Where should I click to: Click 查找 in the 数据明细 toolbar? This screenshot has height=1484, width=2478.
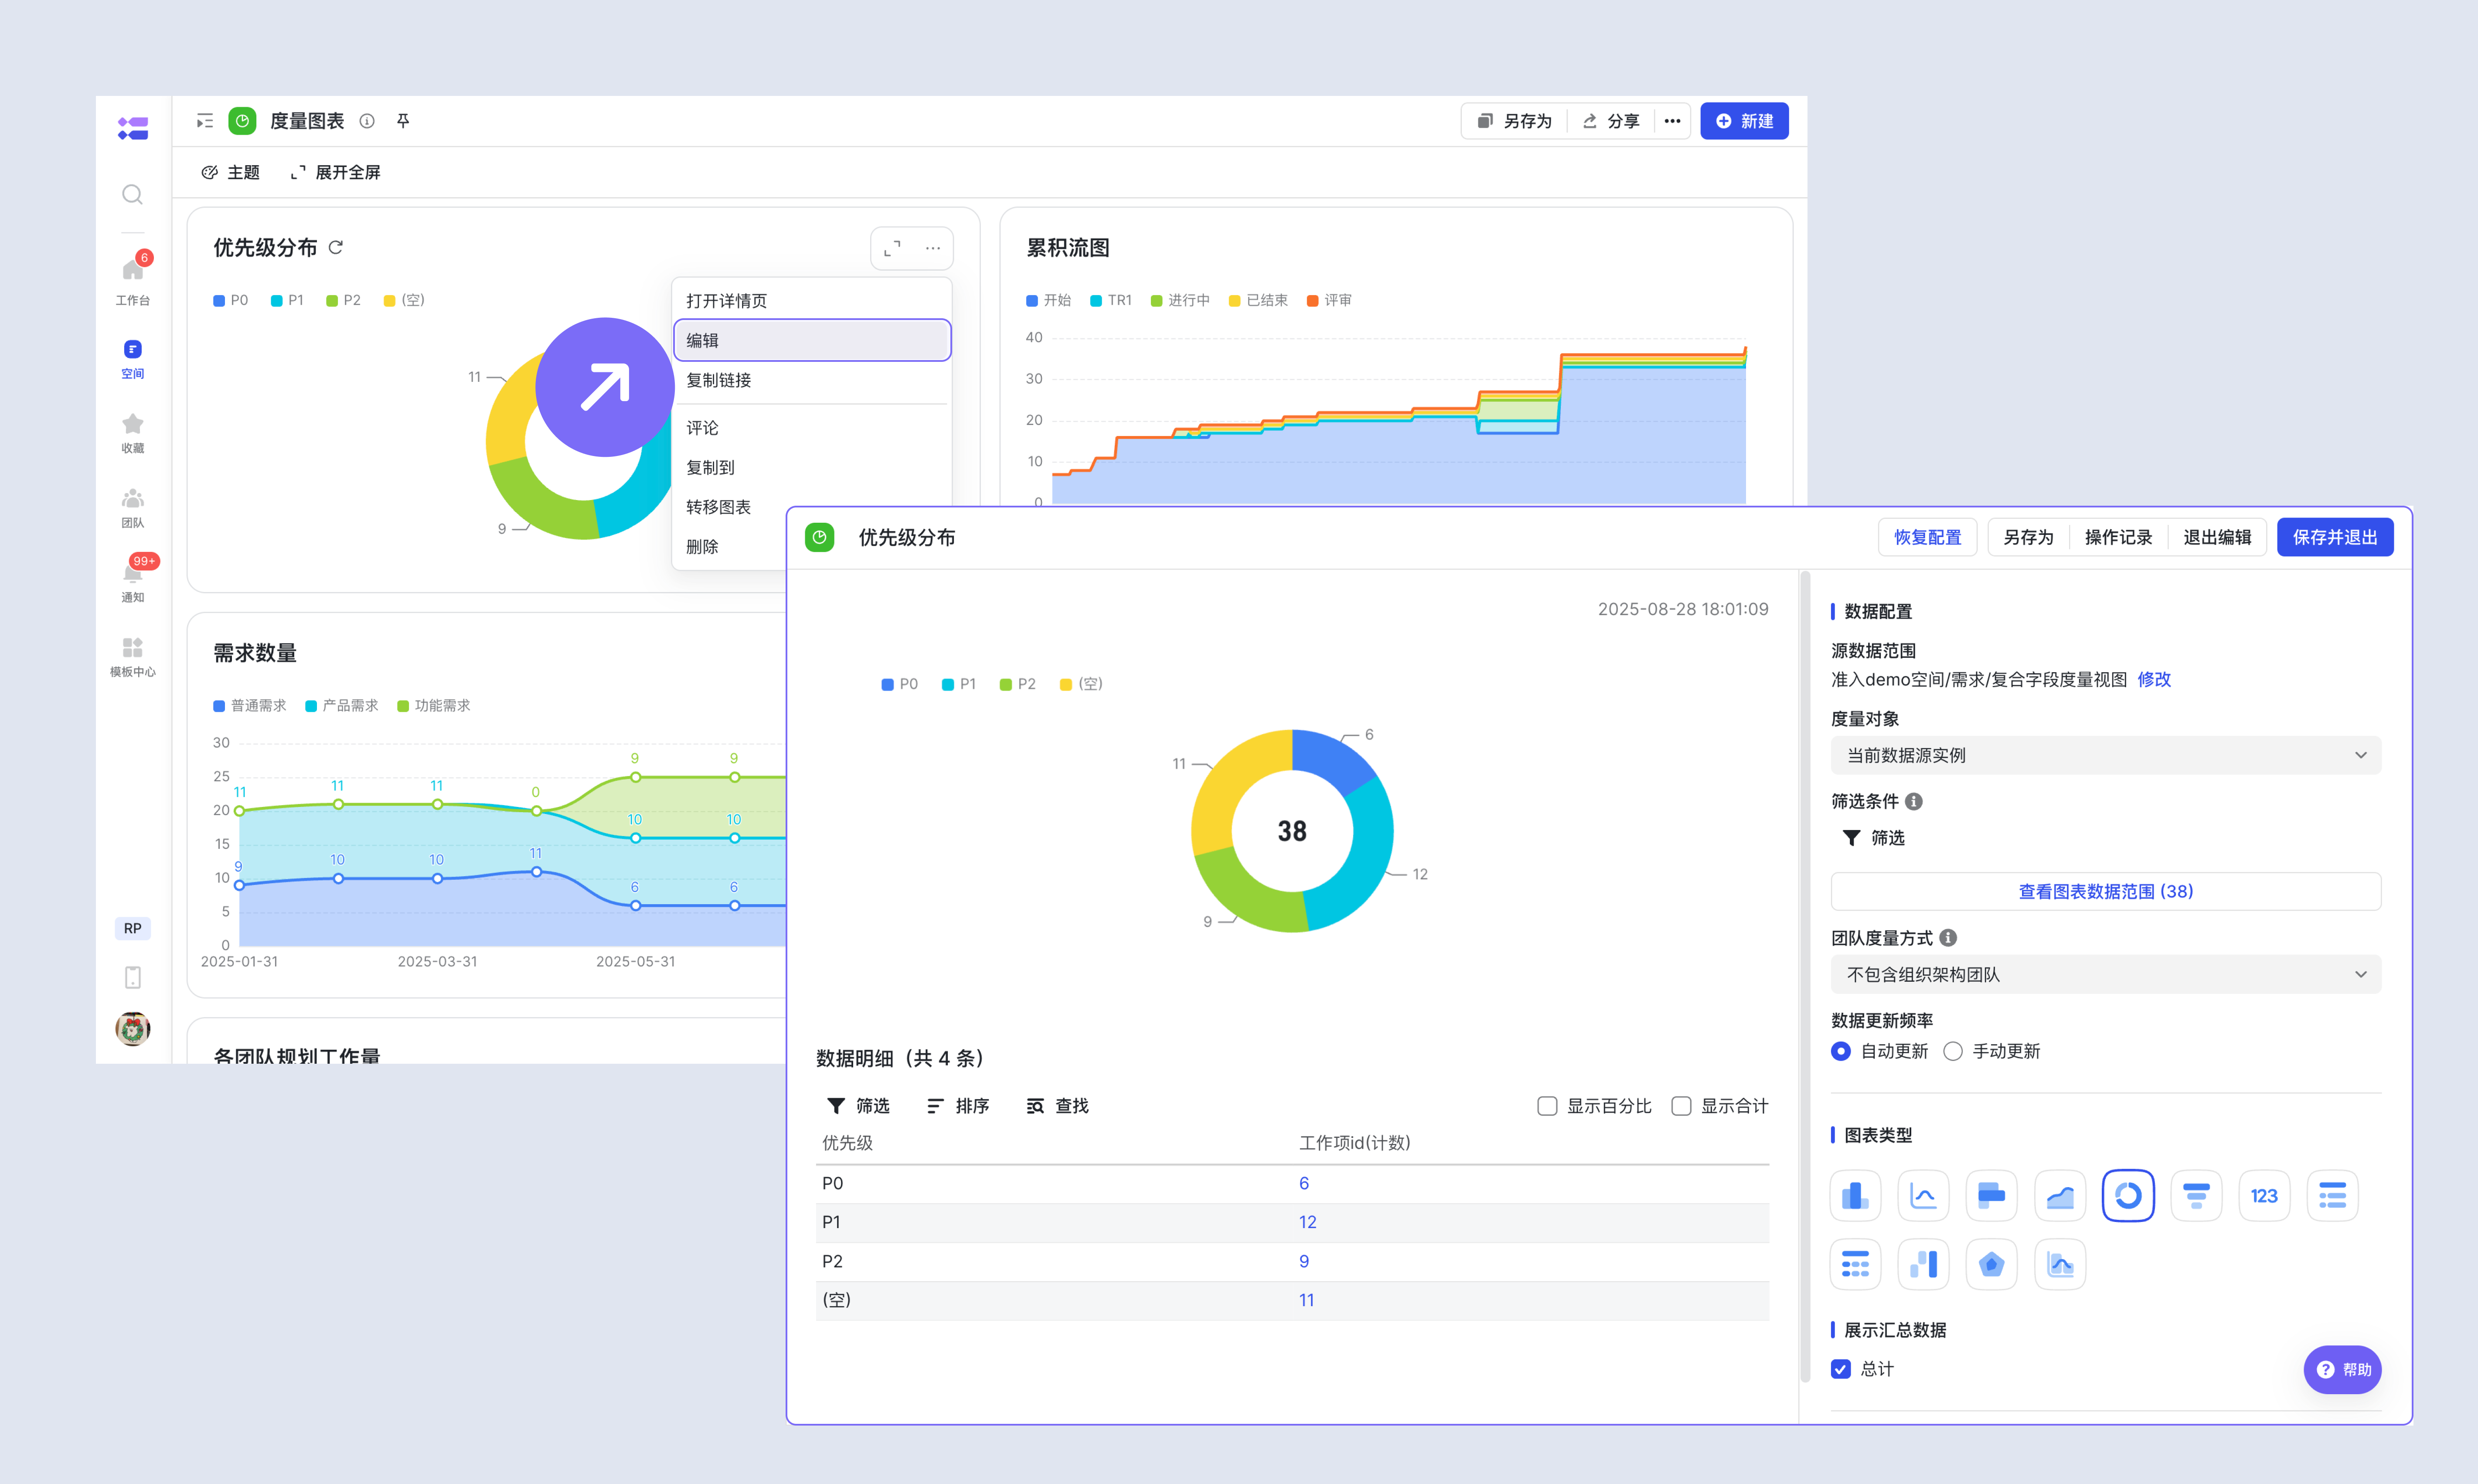(1058, 1106)
